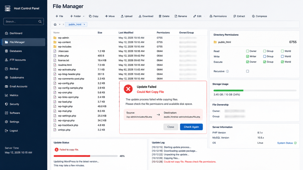Click the Upload toolbar icon
303x170 pixels.
(x=122, y=16)
